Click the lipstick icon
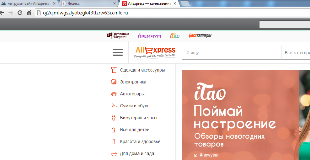This screenshot has width=310, height=160. [114, 141]
